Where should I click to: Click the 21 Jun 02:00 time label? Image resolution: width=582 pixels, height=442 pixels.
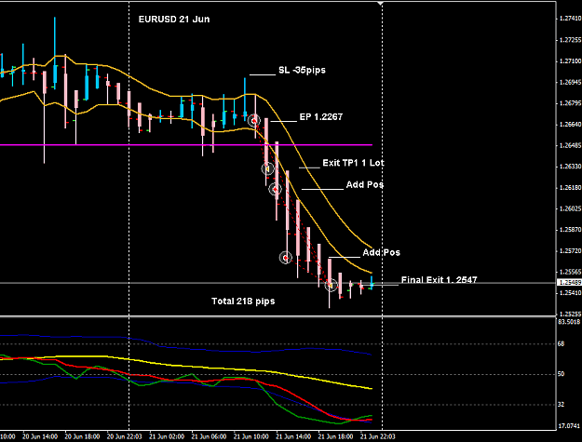coord(167,436)
